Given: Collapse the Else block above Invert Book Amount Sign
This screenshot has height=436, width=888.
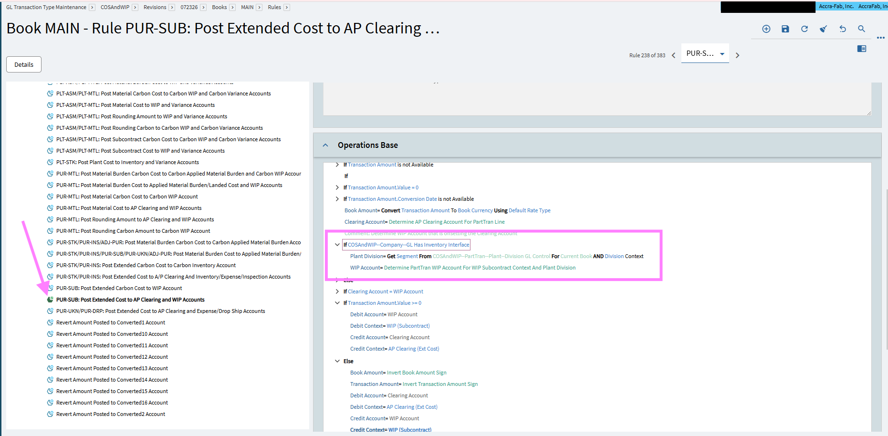Looking at the screenshot, I should 337,361.
